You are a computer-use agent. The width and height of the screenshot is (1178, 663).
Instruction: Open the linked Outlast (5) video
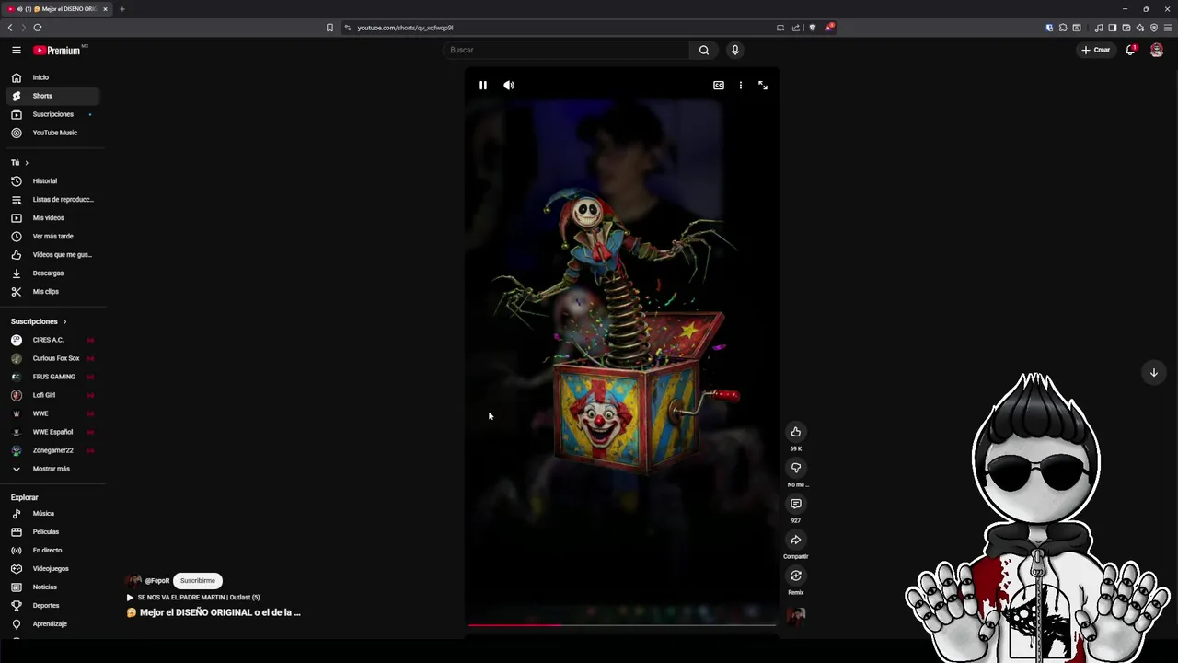click(x=193, y=598)
